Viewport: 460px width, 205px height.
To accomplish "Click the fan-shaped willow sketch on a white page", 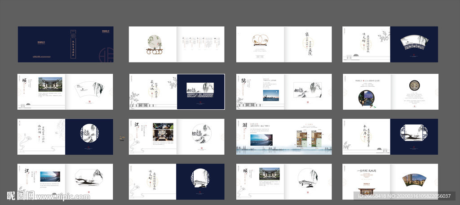I will click(89, 89).
